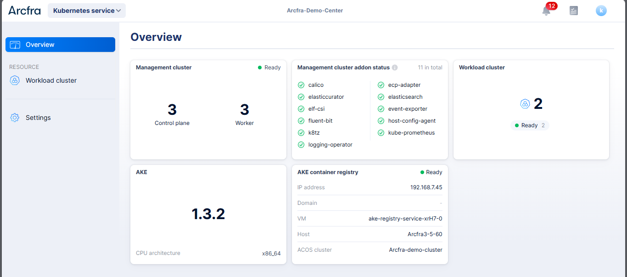
Task: Click the green check next to calico
Action: point(301,85)
